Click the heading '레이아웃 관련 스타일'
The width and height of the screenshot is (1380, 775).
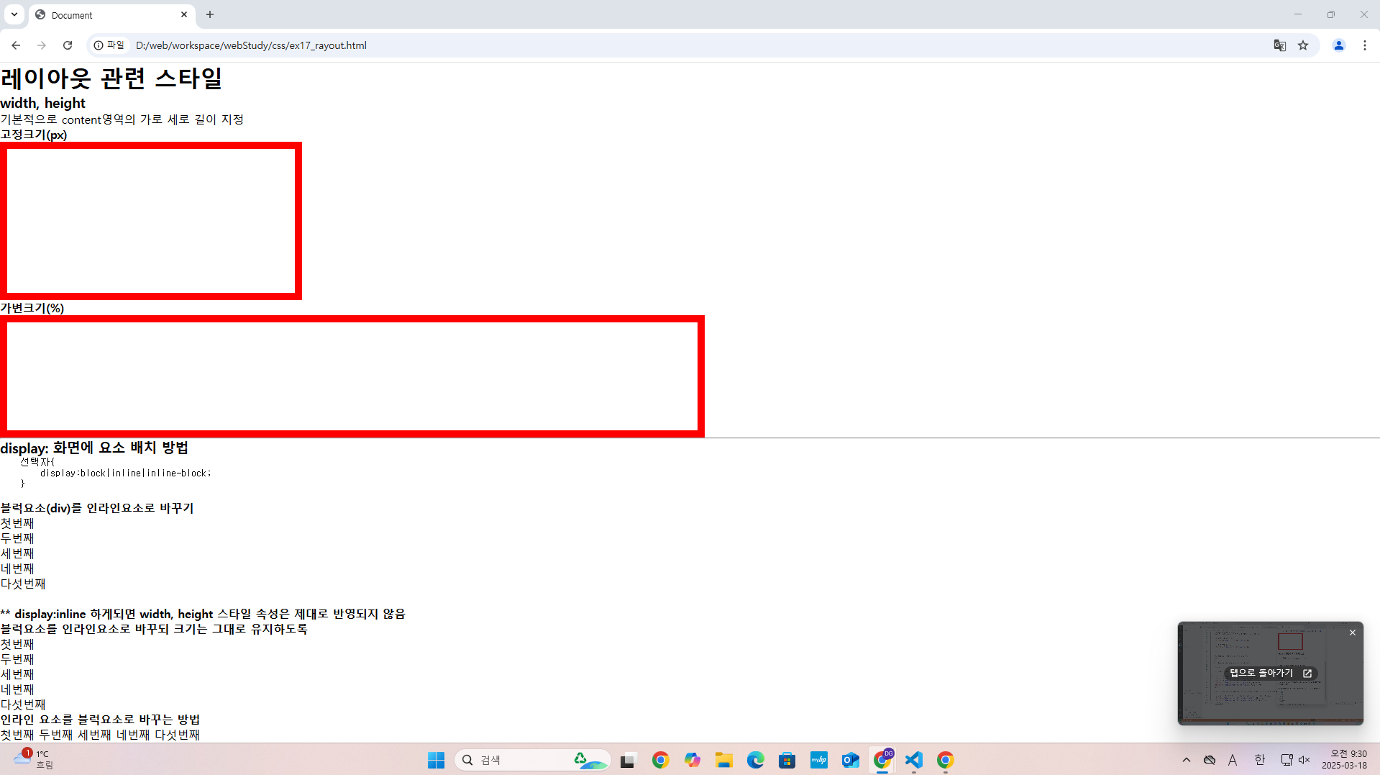coord(111,78)
